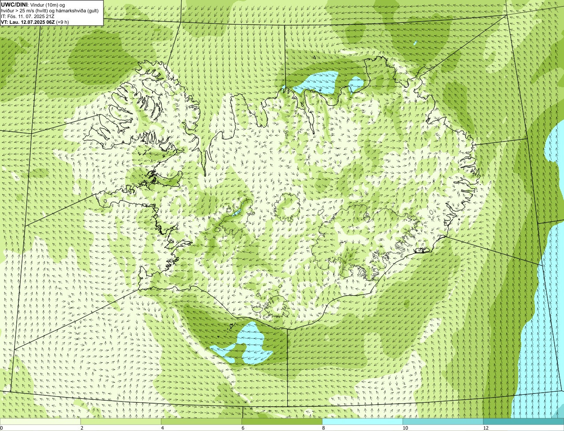Click the legend label '12'

pyautogui.click(x=485, y=428)
